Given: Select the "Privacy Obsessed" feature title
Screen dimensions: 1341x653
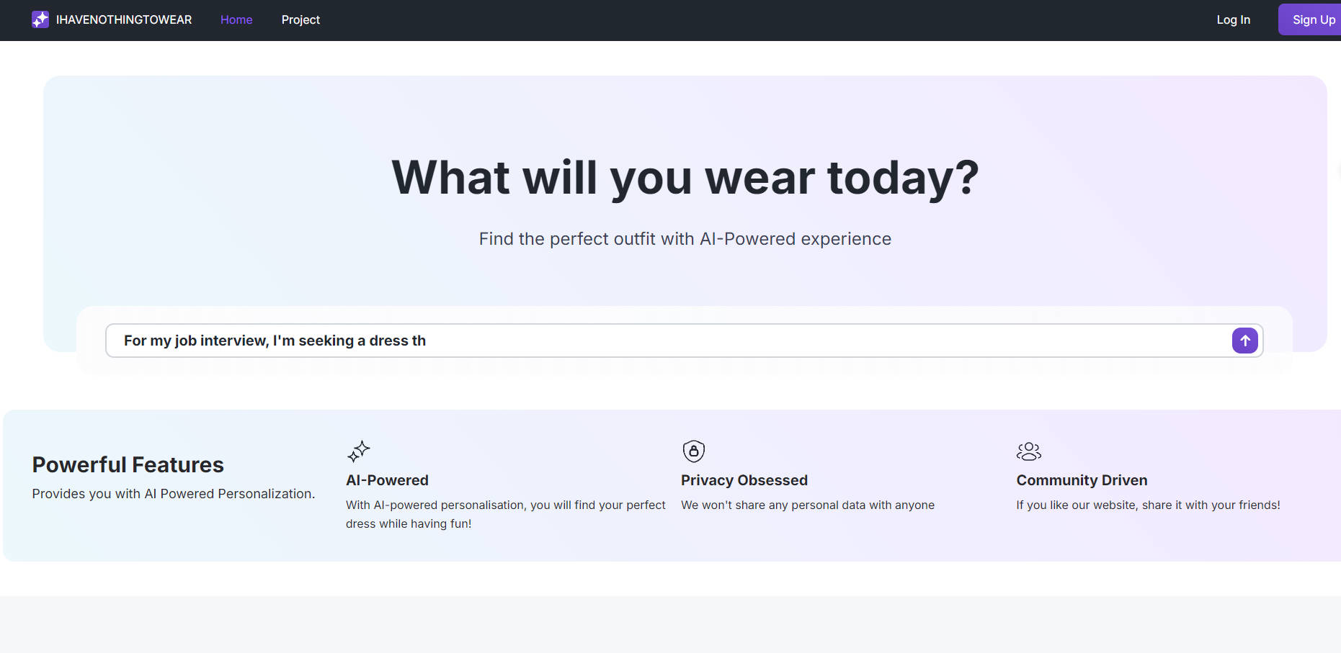Looking at the screenshot, I should point(744,480).
